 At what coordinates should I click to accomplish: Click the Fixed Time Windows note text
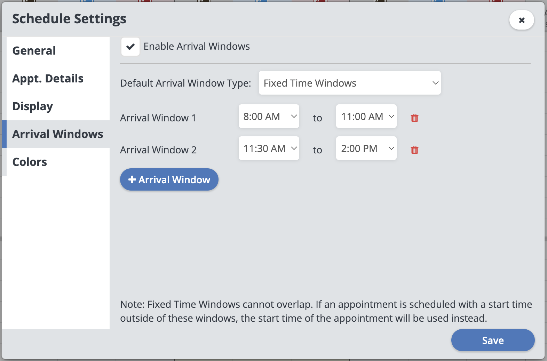click(326, 311)
